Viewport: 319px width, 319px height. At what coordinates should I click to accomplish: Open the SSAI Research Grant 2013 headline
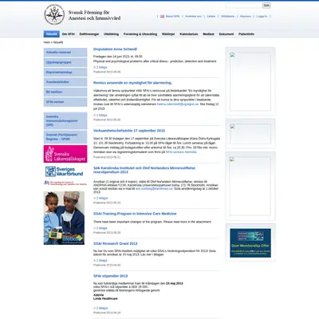click(x=116, y=243)
